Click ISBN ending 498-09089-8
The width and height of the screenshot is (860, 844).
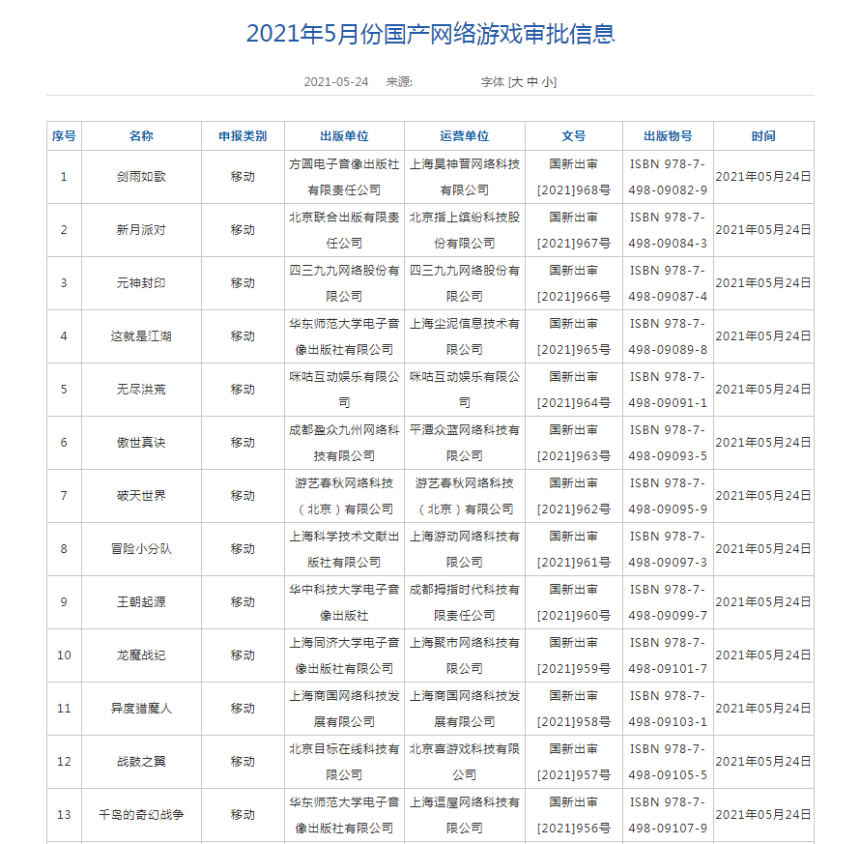(x=668, y=350)
